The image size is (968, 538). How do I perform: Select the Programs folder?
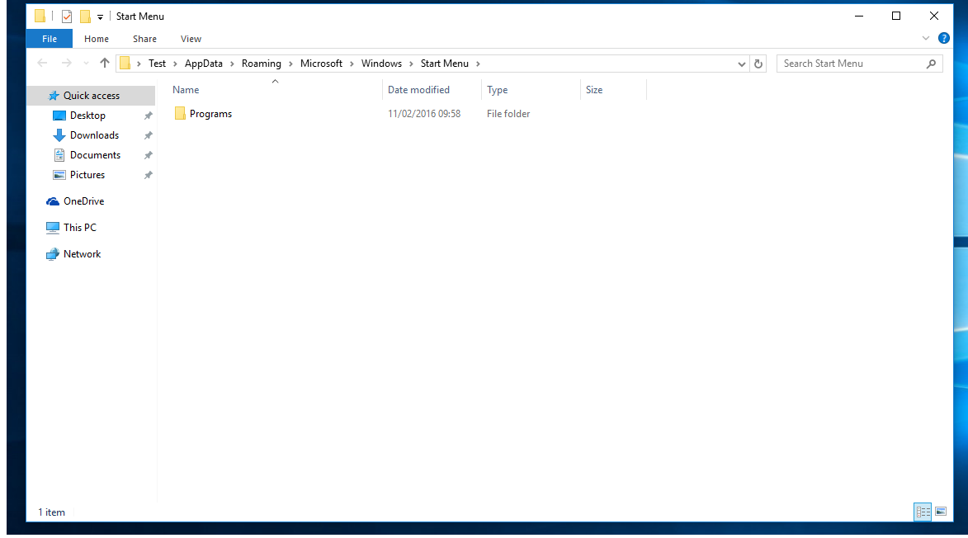coord(210,114)
